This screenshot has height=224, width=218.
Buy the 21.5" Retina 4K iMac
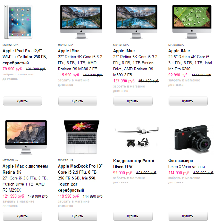point(188,101)
